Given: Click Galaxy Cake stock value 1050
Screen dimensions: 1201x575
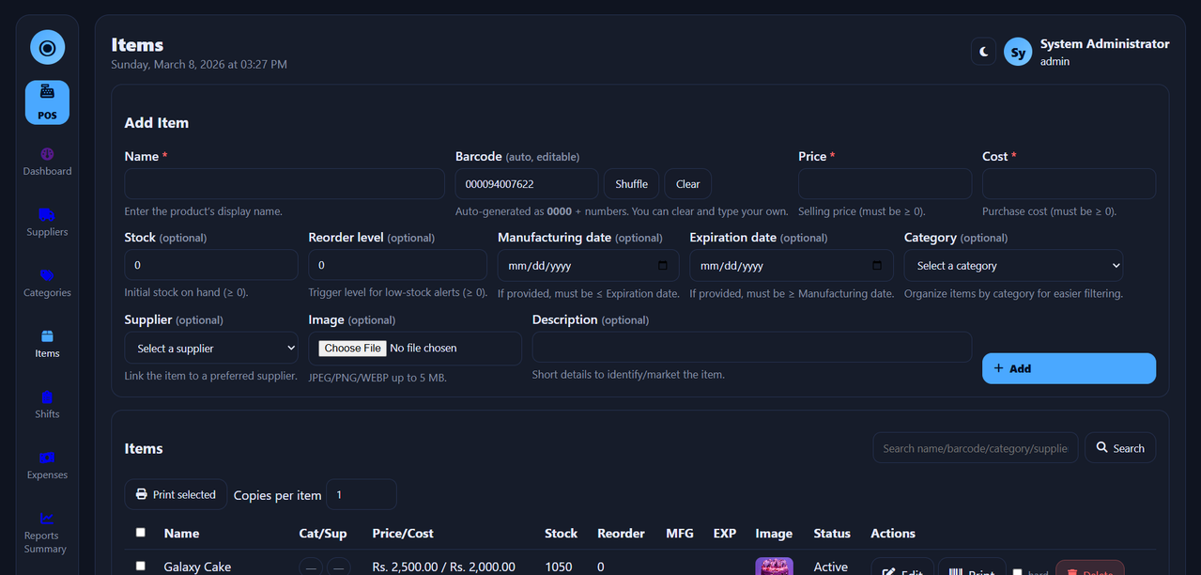Looking at the screenshot, I should (560, 567).
